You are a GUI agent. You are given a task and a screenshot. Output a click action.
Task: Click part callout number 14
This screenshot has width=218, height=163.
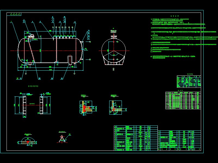point(89,31)
